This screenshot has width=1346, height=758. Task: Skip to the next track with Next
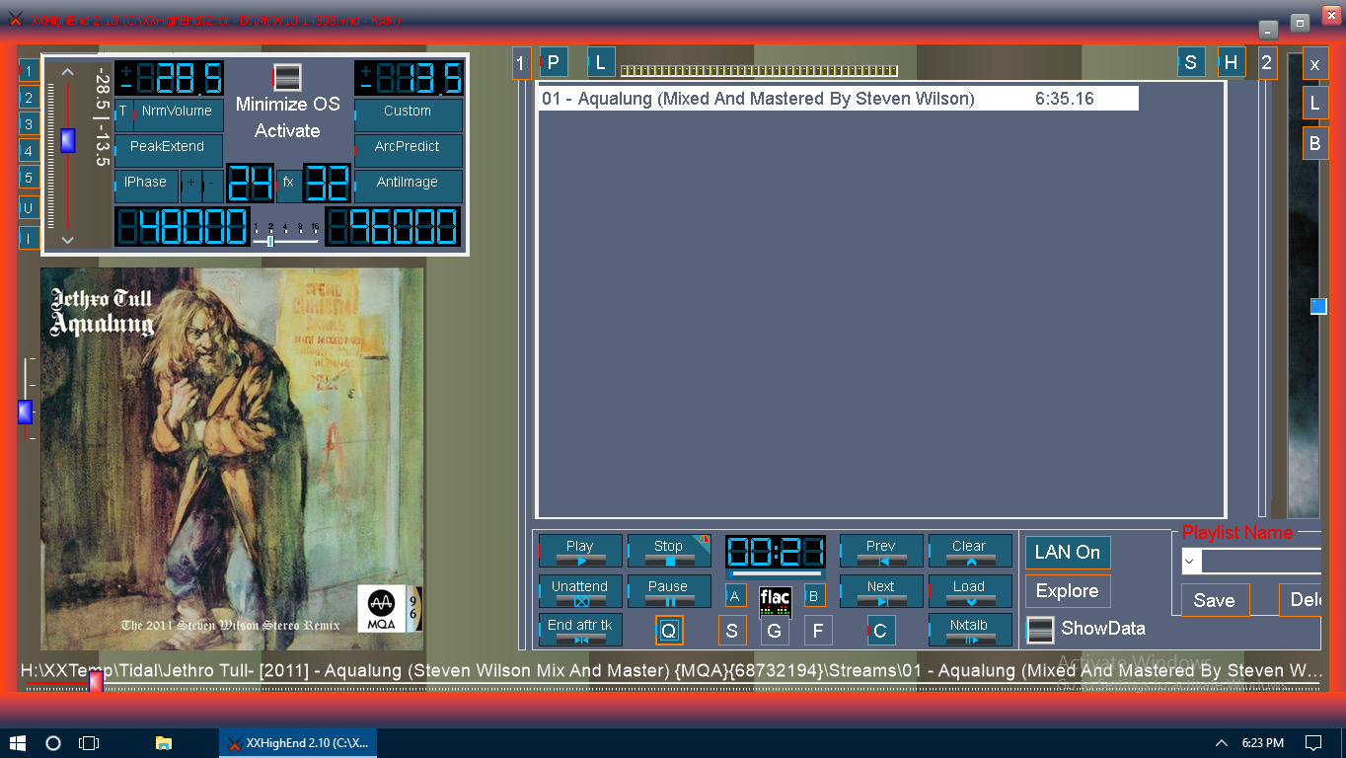[x=881, y=591]
